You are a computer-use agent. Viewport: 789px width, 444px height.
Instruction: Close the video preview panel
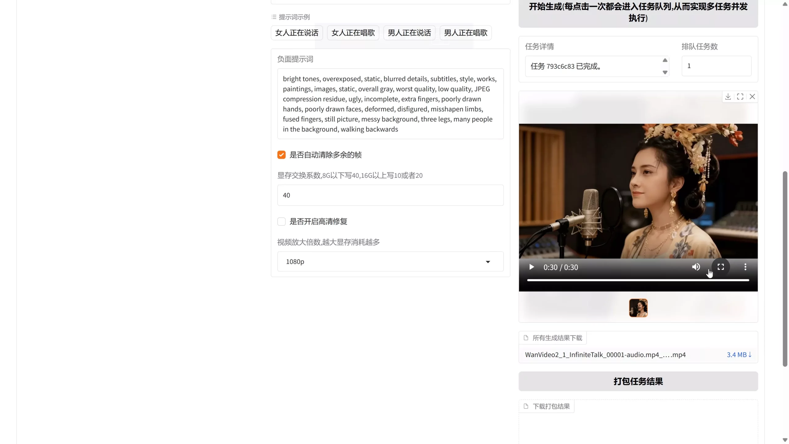(752, 97)
